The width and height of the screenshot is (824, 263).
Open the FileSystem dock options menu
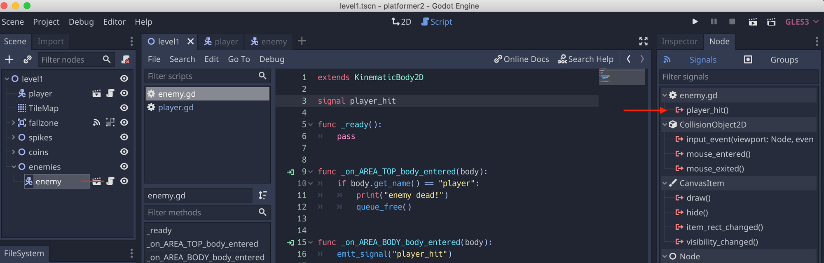tap(131, 253)
